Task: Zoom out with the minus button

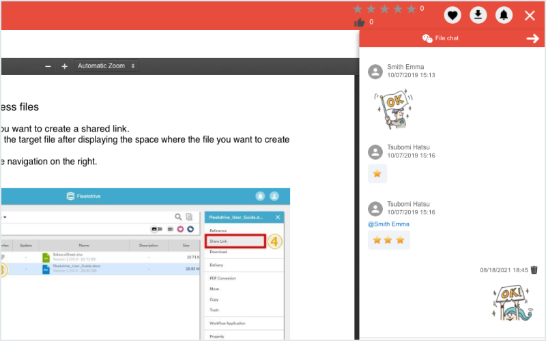Action: point(48,66)
